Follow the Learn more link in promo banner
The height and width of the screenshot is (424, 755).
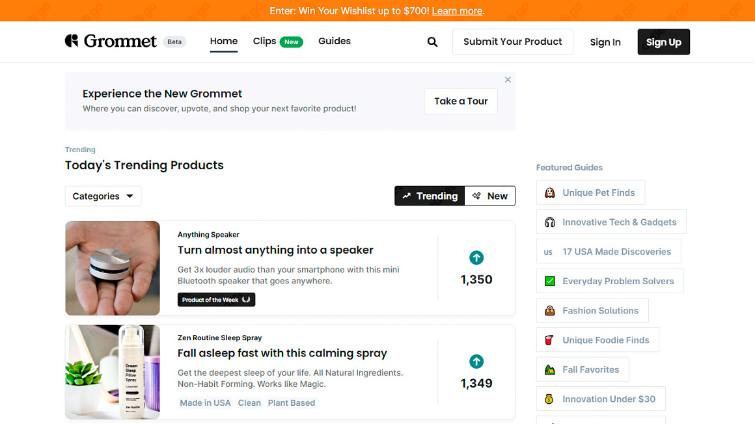tap(457, 10)
